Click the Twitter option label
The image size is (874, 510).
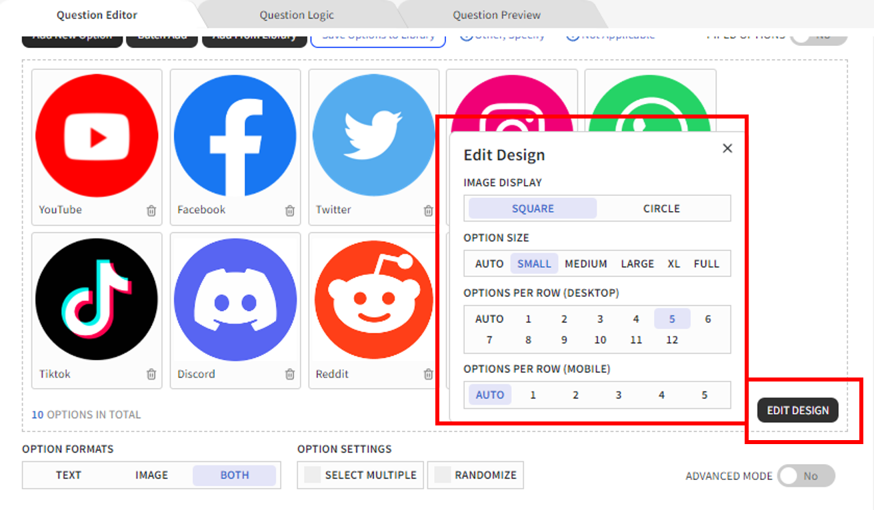point(333,210)
